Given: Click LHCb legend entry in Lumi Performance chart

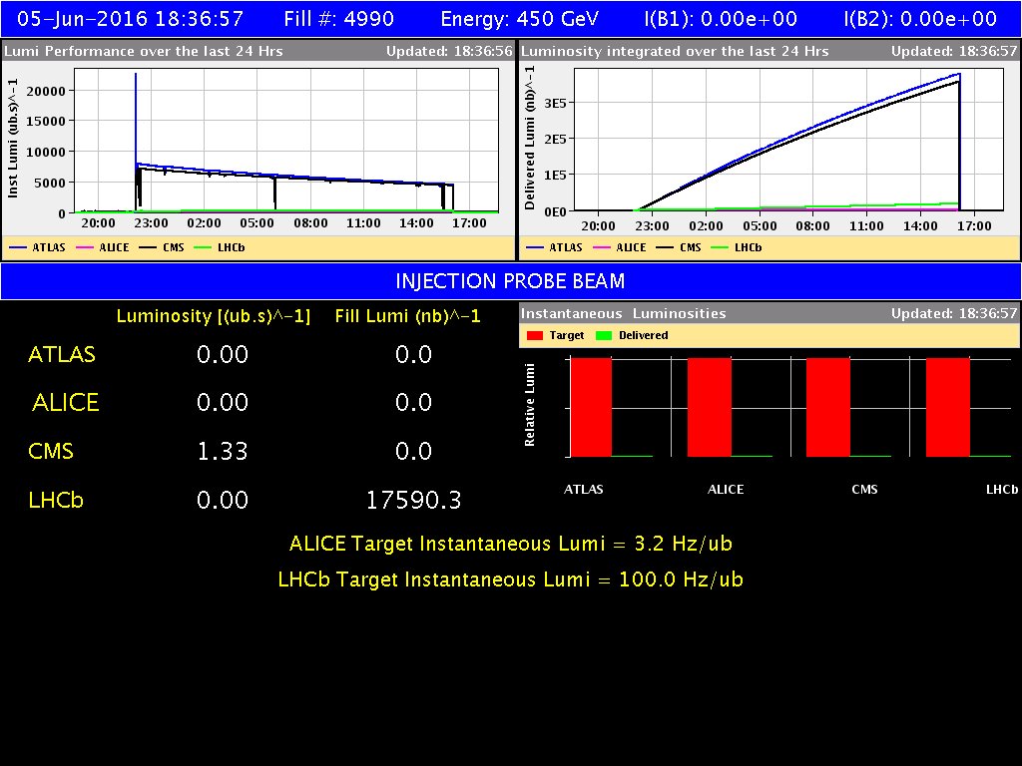Looking at the screenshot, I should (x=220, y=247).
